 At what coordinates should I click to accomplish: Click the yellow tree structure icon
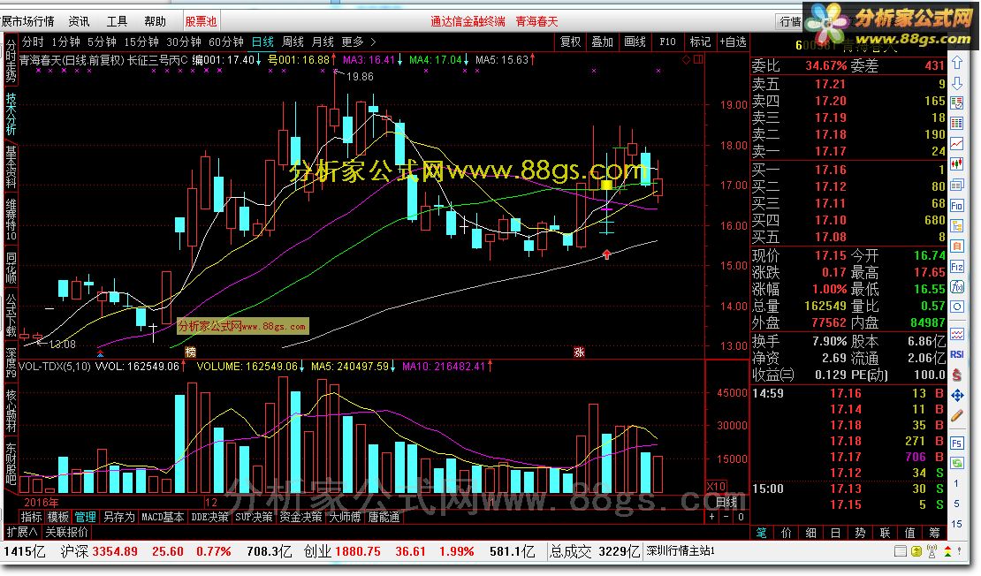(956, 225)
